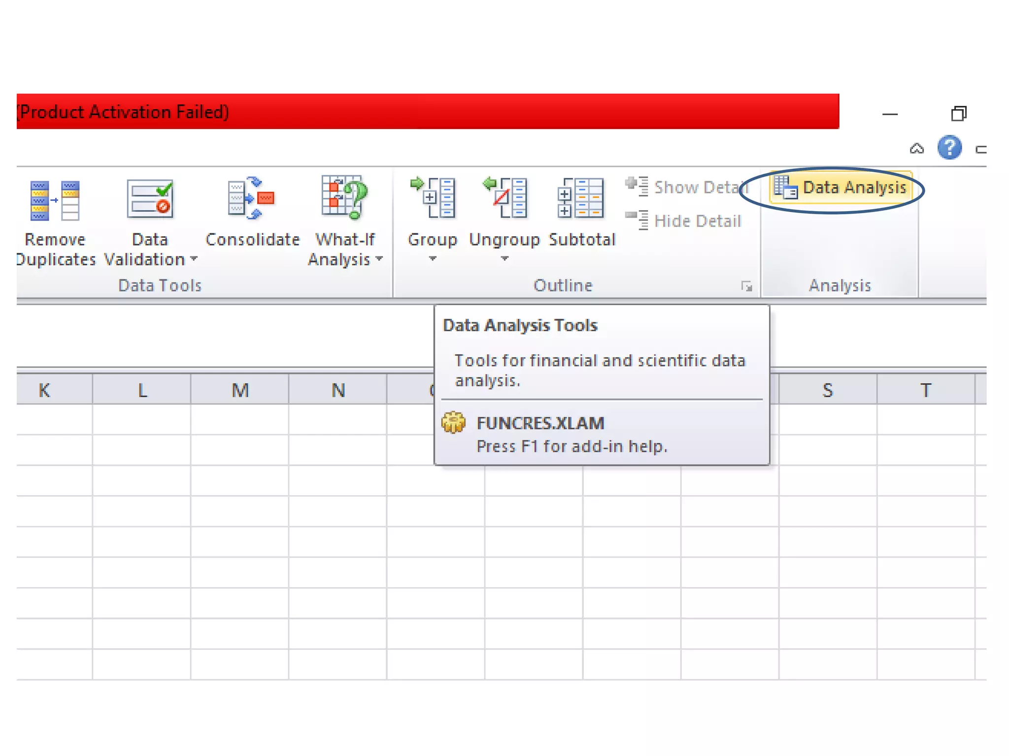
Task: Expand the Ungroup dropdown arrow
Action: (504, 258)
